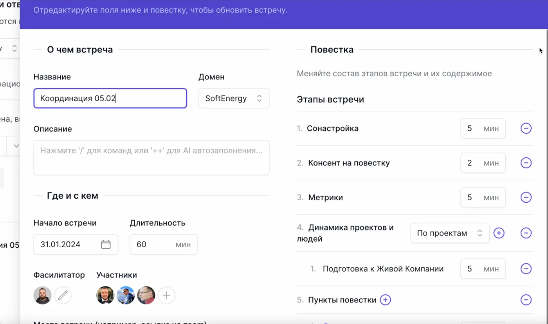Remove the Консент на повестку stage
The height and width of the screenshot is (324, 548).
point(526,163)
